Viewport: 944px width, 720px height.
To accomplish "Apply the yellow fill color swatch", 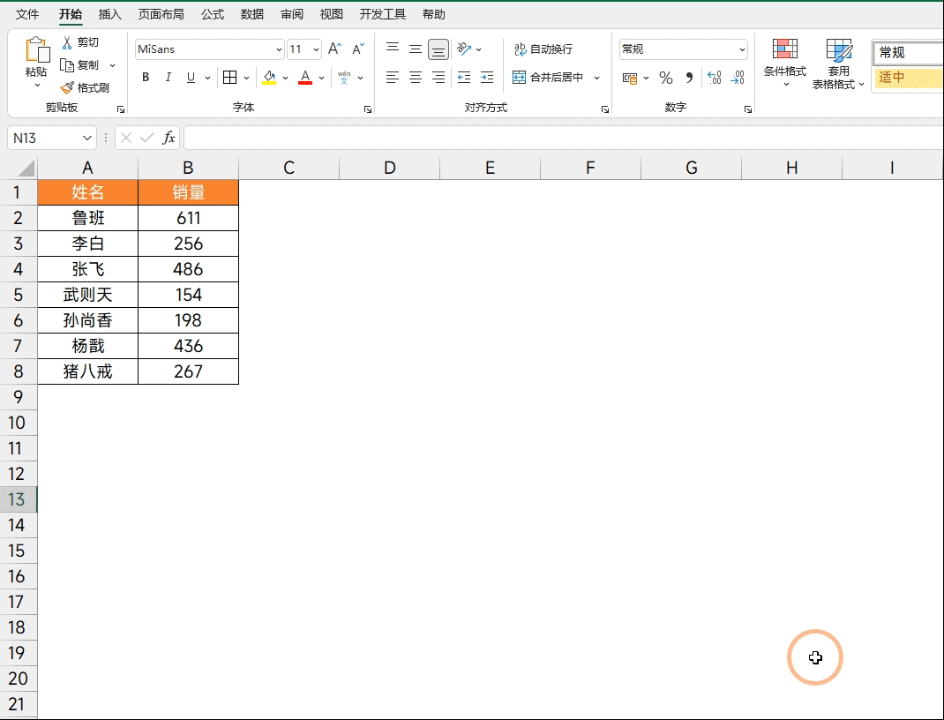I will coord(269,77).
